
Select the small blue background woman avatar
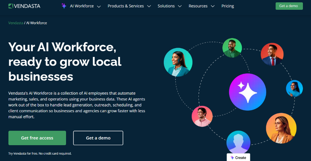[294, 88]
